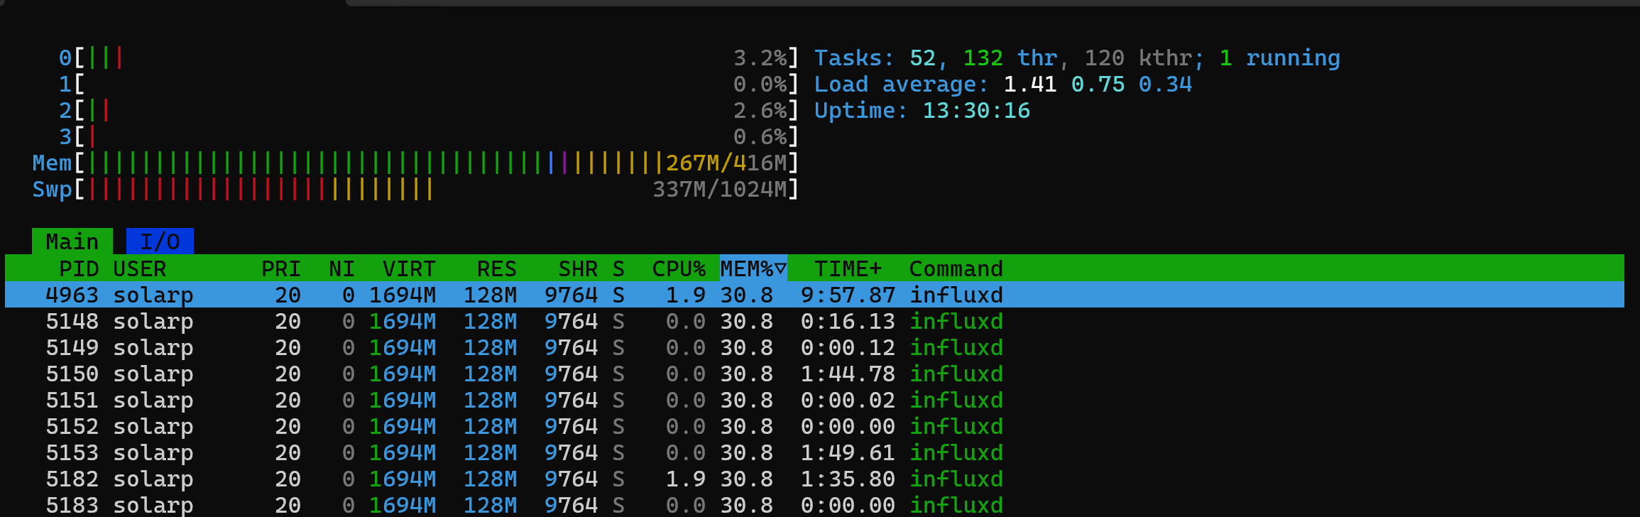Viewport: 1640px width, 517px height.
Task: Toggle sort direction on MEM% column header
Action: (753, 268)
